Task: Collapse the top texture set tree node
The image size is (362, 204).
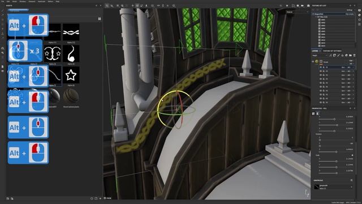Action: point(313,14)
